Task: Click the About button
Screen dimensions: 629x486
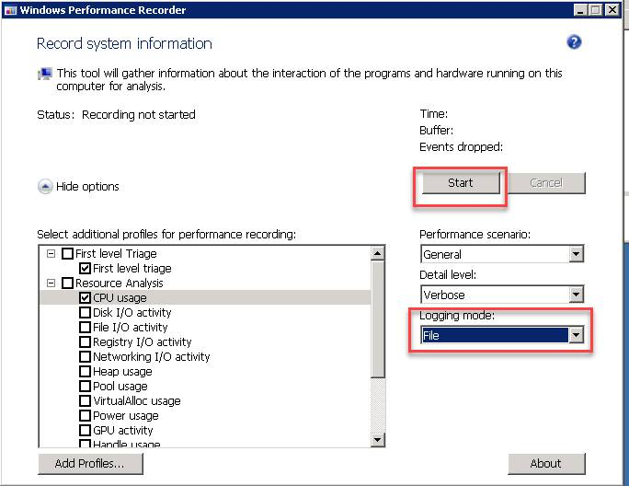Action: point(546,464)
